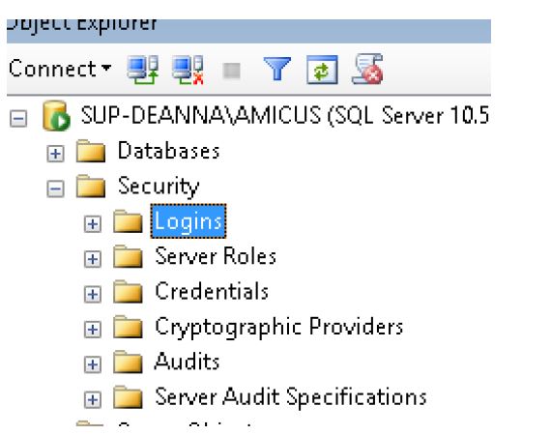Select the Server Audit Specifications item

click(x=291, y=397)
